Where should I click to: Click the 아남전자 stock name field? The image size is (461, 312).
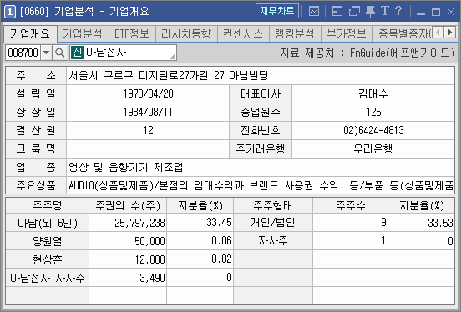(124, 53)
